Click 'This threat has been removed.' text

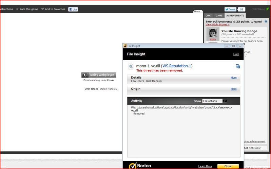coord(159,70)
